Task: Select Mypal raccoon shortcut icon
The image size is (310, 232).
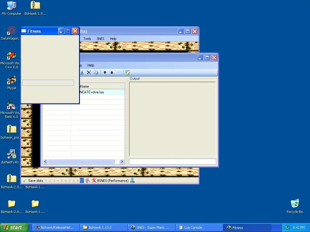Action: coord(12,83)
